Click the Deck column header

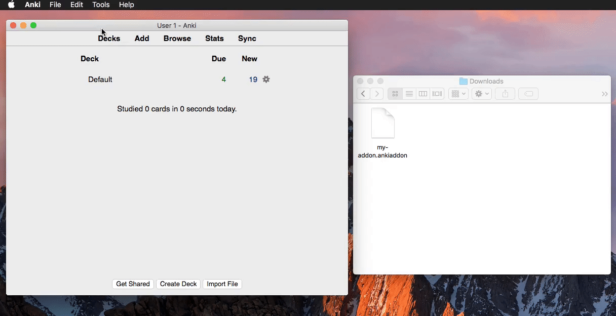tap(90, 59)
